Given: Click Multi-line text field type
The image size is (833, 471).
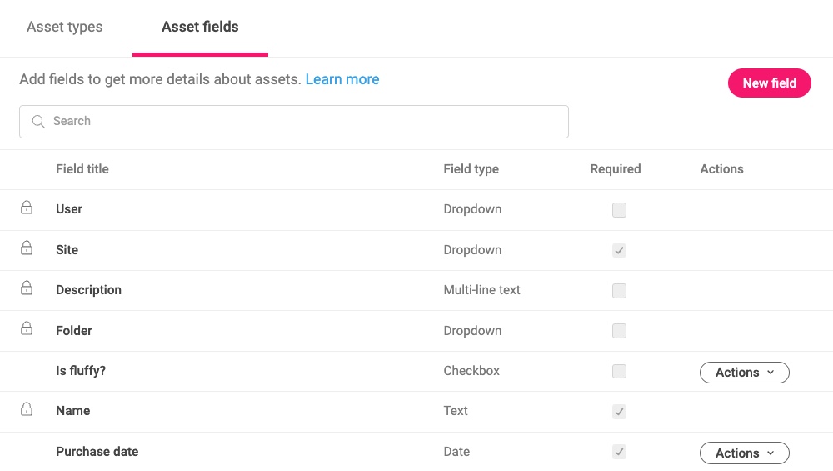Looking at the screenshot, I should (481, 290).
